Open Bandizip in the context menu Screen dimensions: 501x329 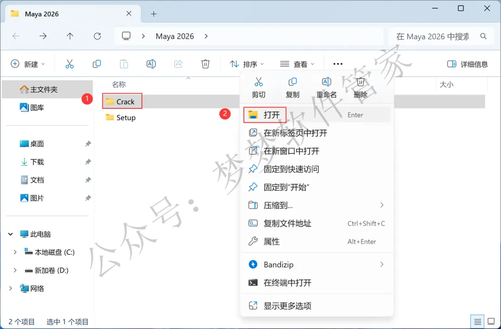pyautogui.click(x=316, y=265)
